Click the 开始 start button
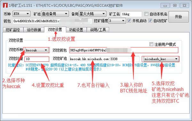The image size is (192, 121). [179, 17]
